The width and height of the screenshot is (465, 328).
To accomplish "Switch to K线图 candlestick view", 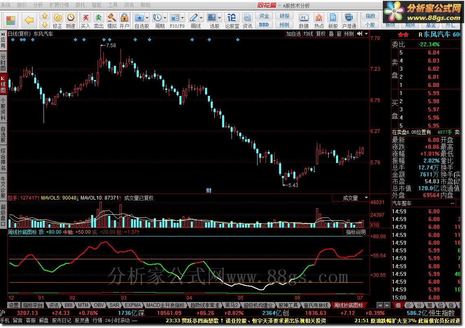I will 3,85.
